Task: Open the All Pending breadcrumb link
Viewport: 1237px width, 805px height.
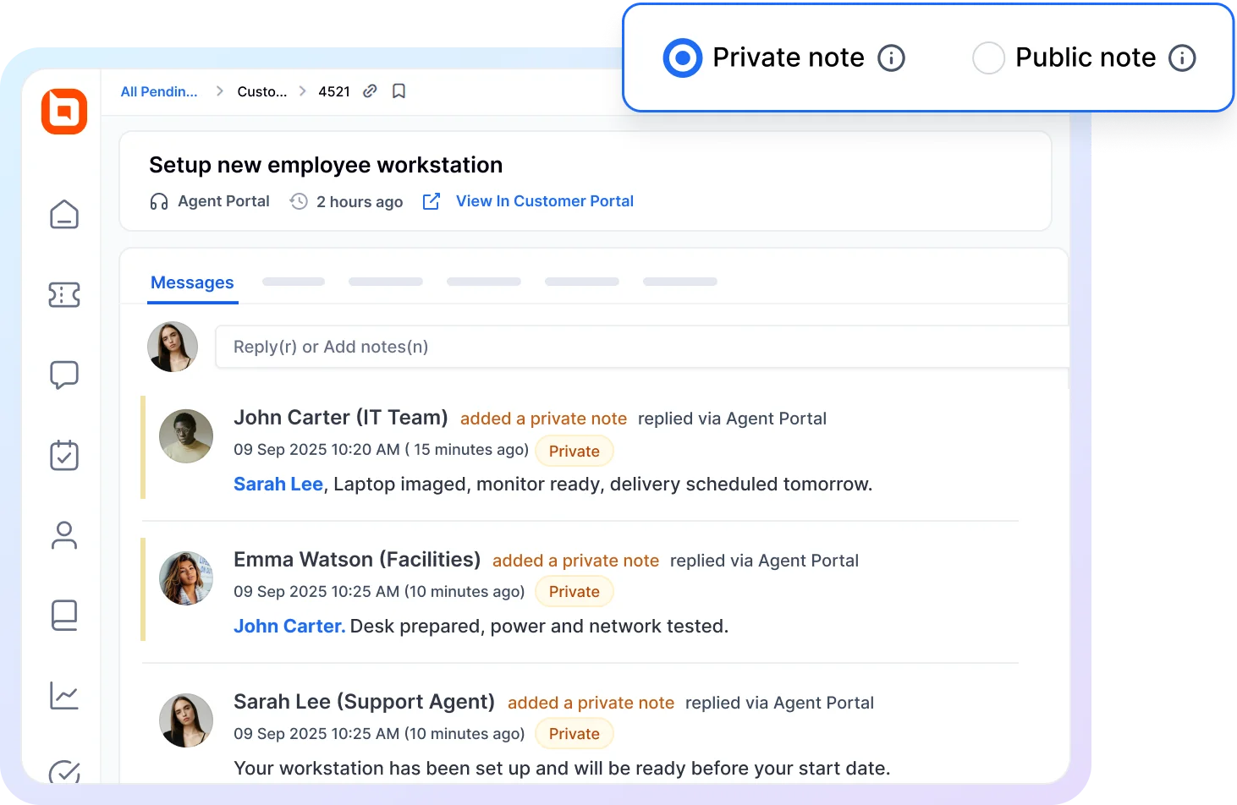Action: (158, 91)
